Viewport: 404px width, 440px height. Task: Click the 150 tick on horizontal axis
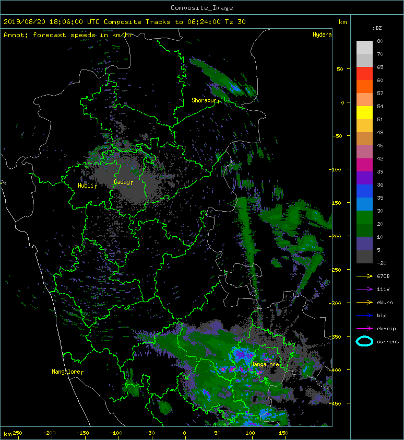[x=283, y=433]
